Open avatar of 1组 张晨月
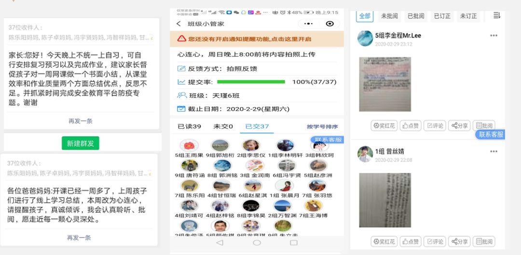This screenshot has width=521, height=255. [284, 186]
